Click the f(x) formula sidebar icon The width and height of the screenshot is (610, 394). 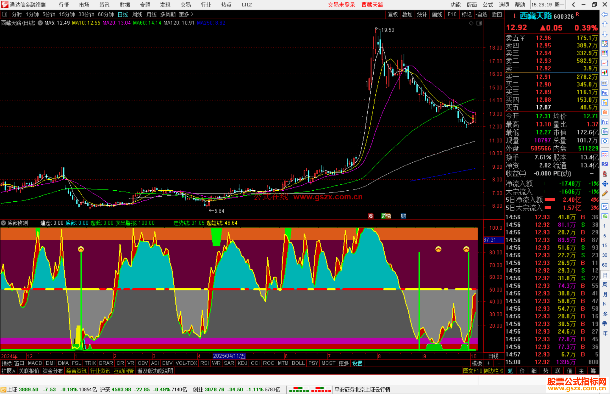pyautogui.click(x=605, y=132)
